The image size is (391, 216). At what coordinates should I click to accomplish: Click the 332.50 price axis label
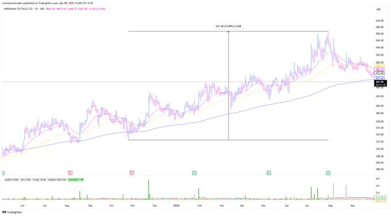click(379, 142)
